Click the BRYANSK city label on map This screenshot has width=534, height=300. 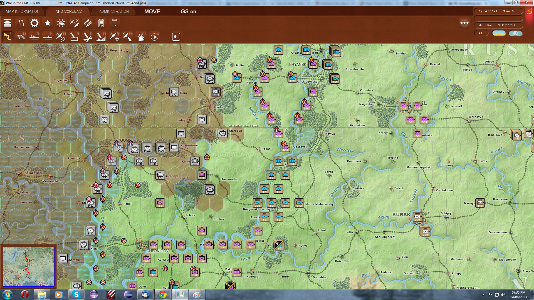click(x=298, y=64)
